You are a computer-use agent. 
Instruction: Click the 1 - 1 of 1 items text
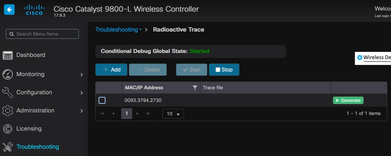(x=364, y=113)
